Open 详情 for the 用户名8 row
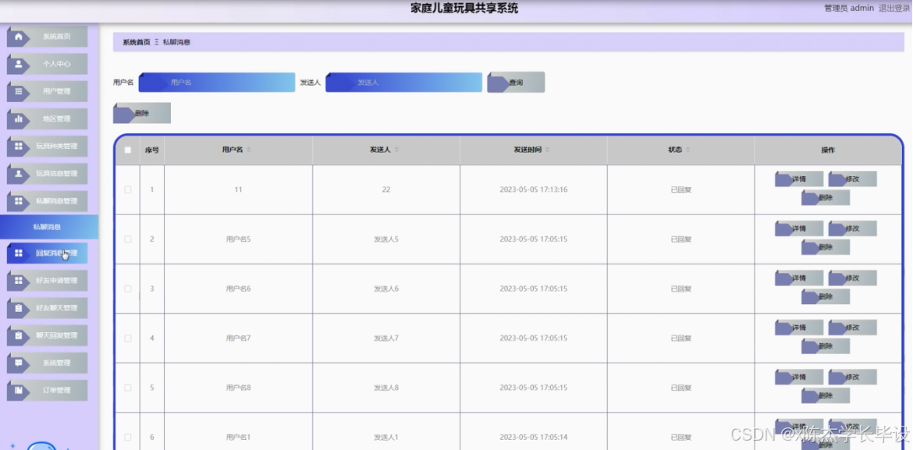The height and width of the screenshot is (450, 913). pyautogui.click(x=799, y=377)
